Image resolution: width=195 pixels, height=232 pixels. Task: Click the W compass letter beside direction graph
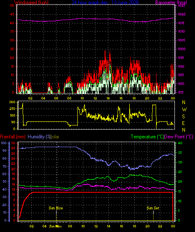point(184,110)
